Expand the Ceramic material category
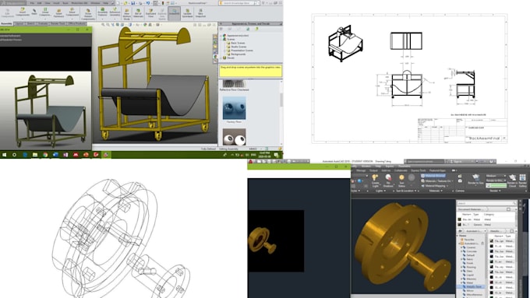Screen dimensions: 530x298 pos(461,247)
